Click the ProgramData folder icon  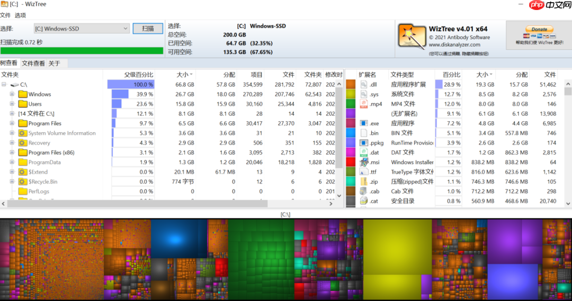pos(23,162)
